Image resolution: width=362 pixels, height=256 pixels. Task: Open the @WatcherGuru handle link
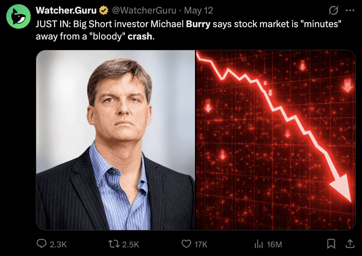[x=144, y=10]
